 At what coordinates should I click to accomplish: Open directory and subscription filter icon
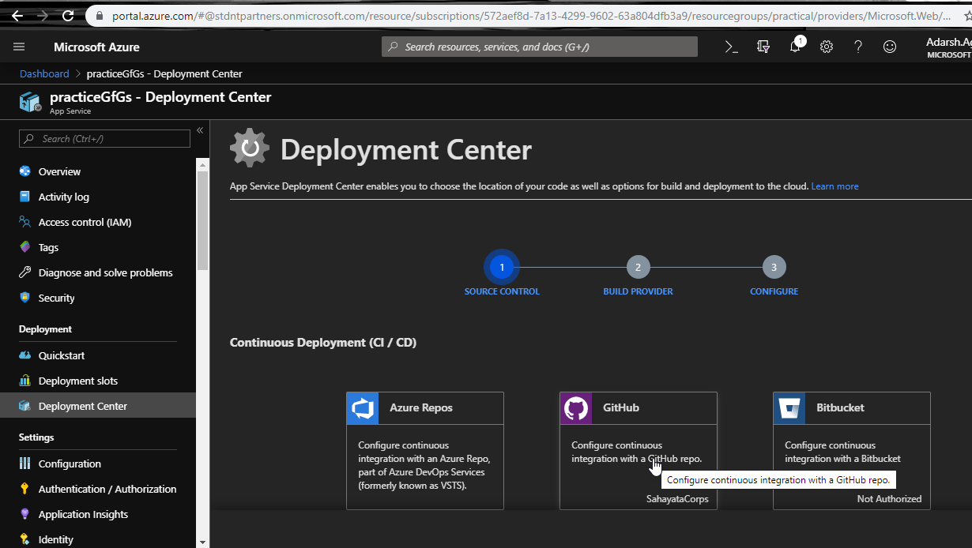(763, 47)
